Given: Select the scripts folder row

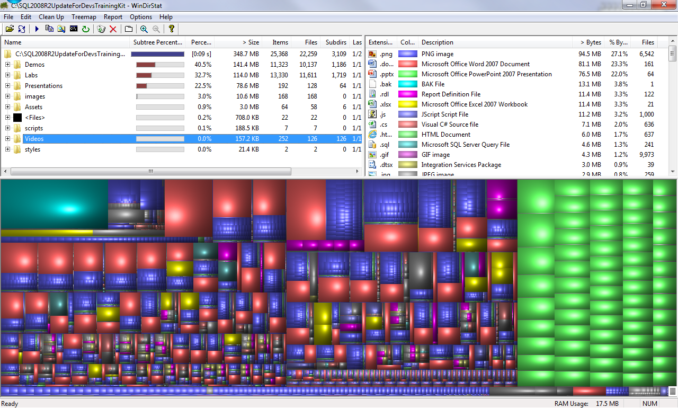Looking at the screenshot, I should click(181, 128).
